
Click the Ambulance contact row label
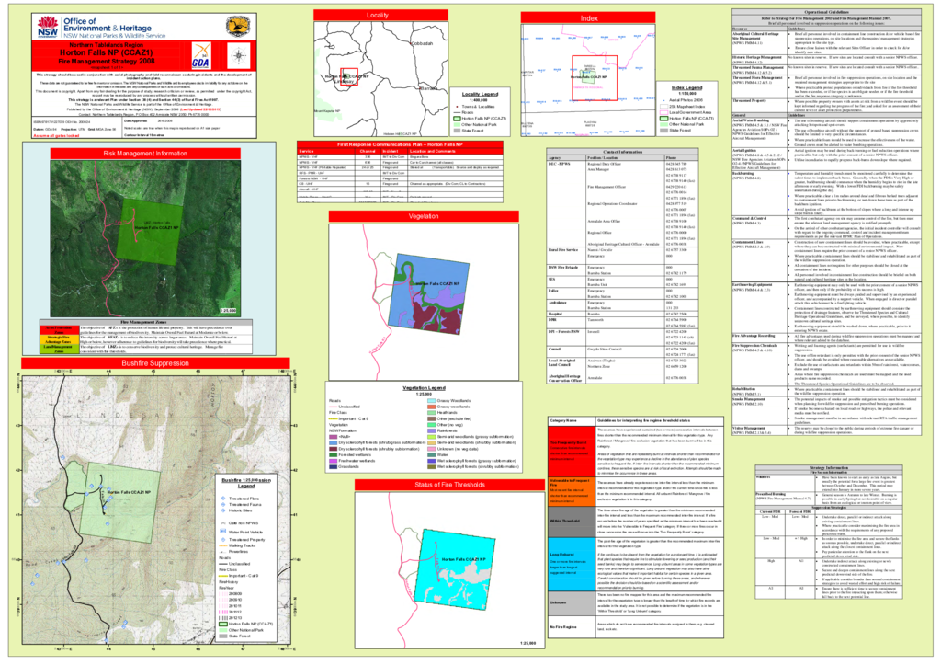[x=558, y=303]
